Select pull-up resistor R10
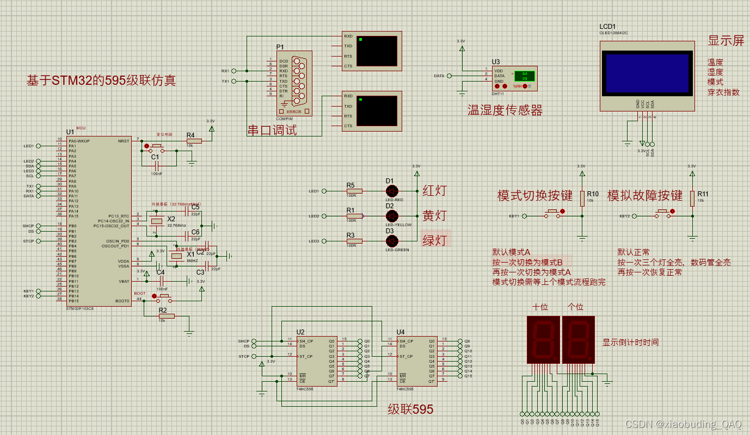750x435 pixels. tap(582, 198)
